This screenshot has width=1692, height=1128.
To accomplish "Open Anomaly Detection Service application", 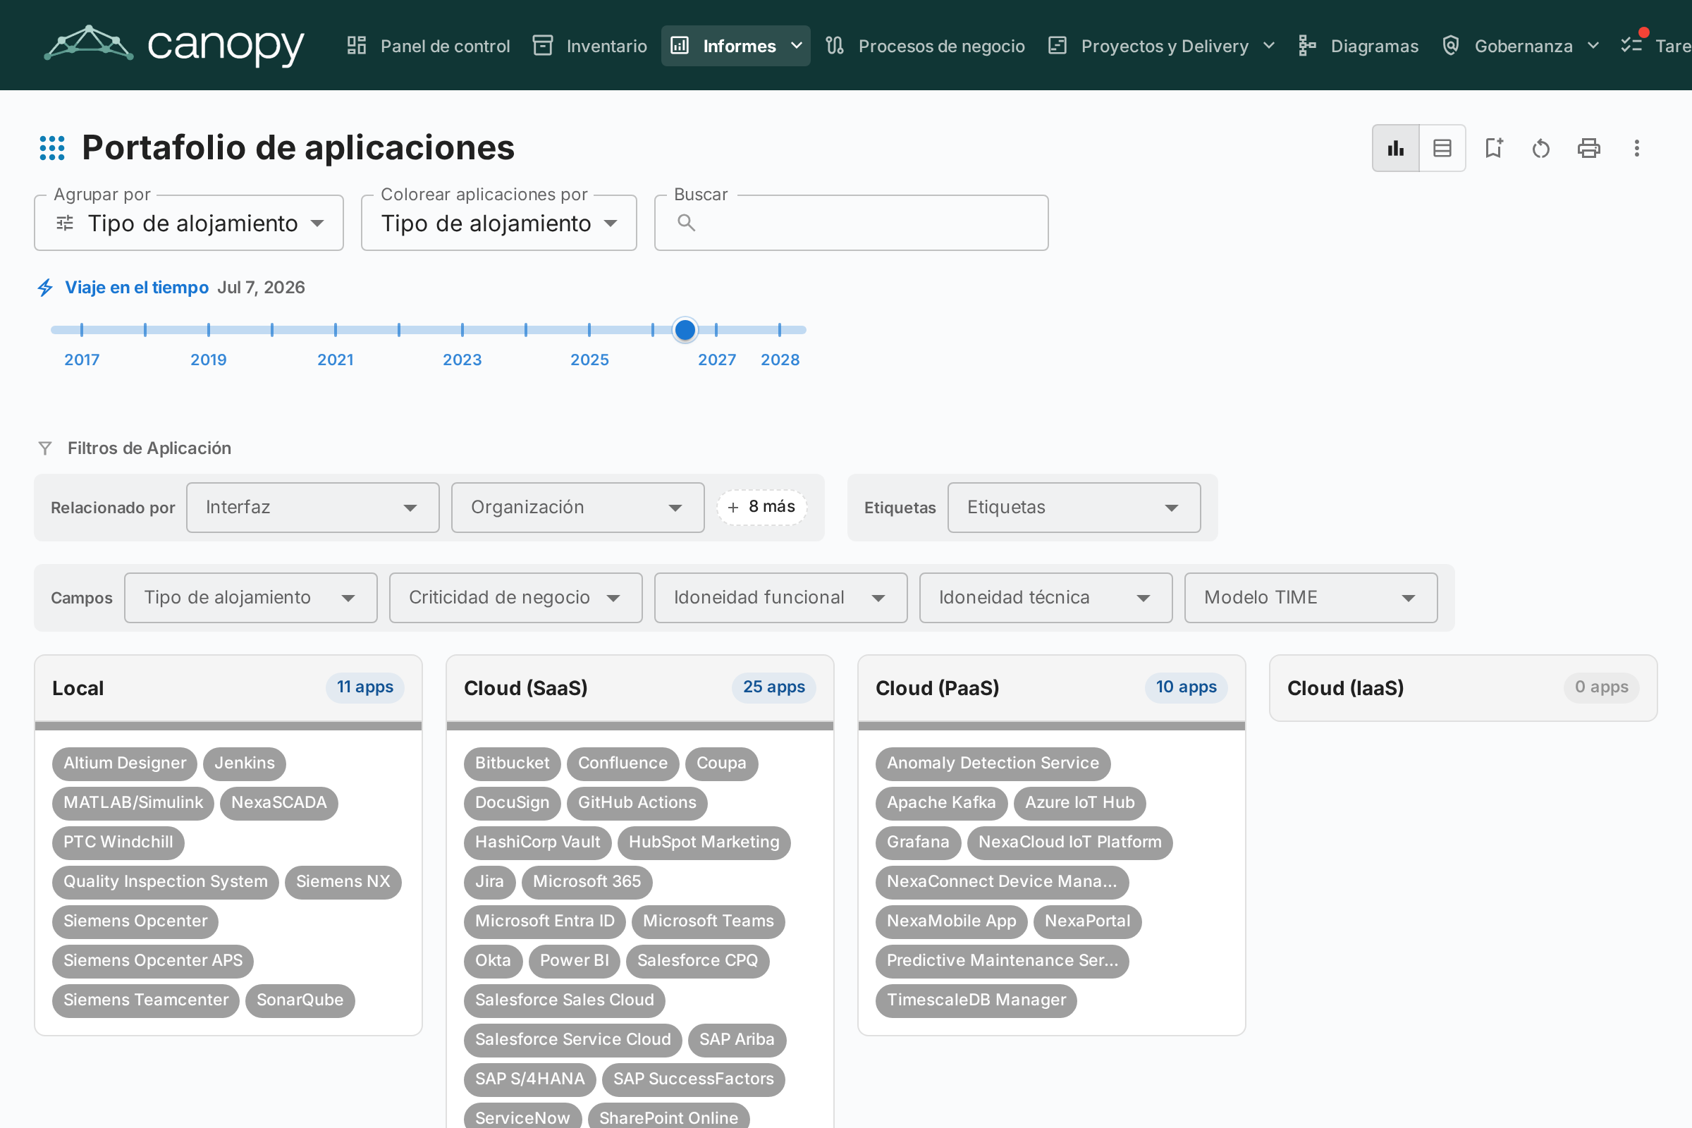I will [x=993, y=764].
